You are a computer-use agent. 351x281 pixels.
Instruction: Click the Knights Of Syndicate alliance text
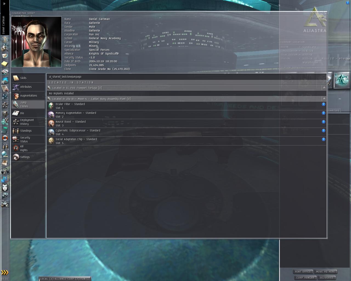(104, 54)
